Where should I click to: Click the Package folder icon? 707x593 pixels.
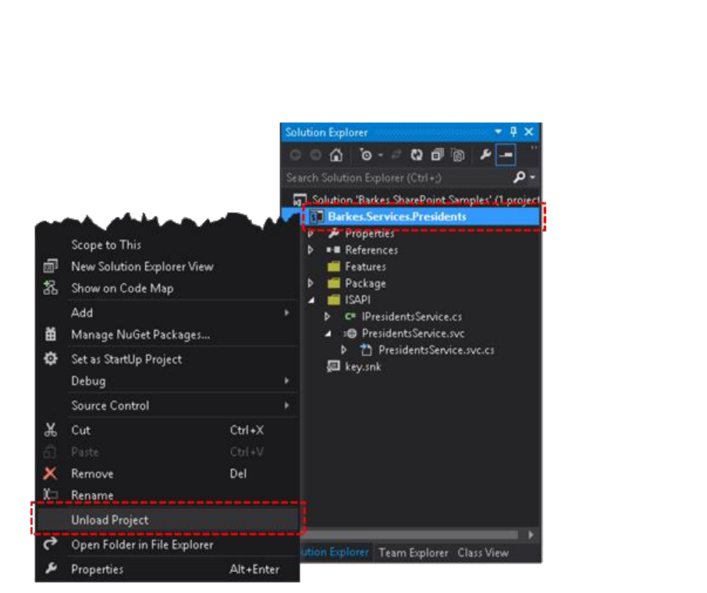click(x=334, y=283)
